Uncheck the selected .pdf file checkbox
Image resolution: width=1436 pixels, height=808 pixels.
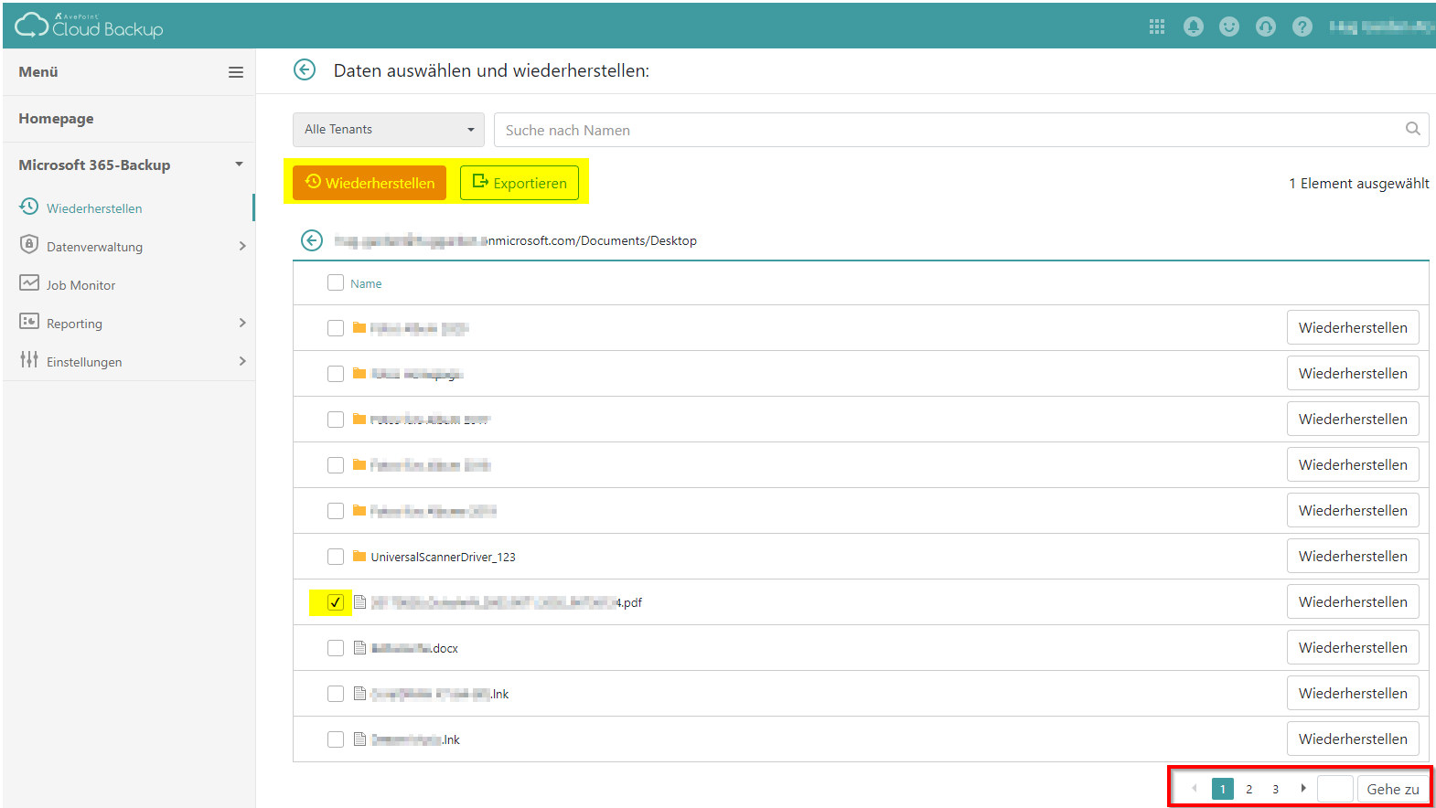click(336, 602)
